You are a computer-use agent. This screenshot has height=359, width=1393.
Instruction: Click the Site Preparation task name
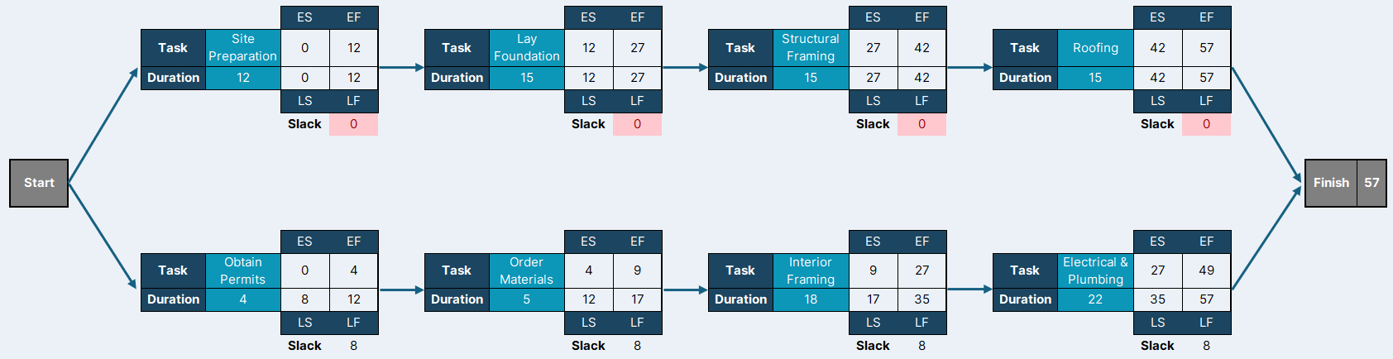tap(243, 48)
